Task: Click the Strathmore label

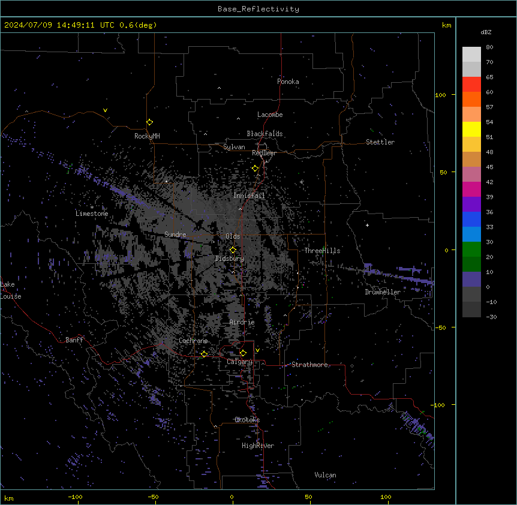Action: [x=309, y=365]
